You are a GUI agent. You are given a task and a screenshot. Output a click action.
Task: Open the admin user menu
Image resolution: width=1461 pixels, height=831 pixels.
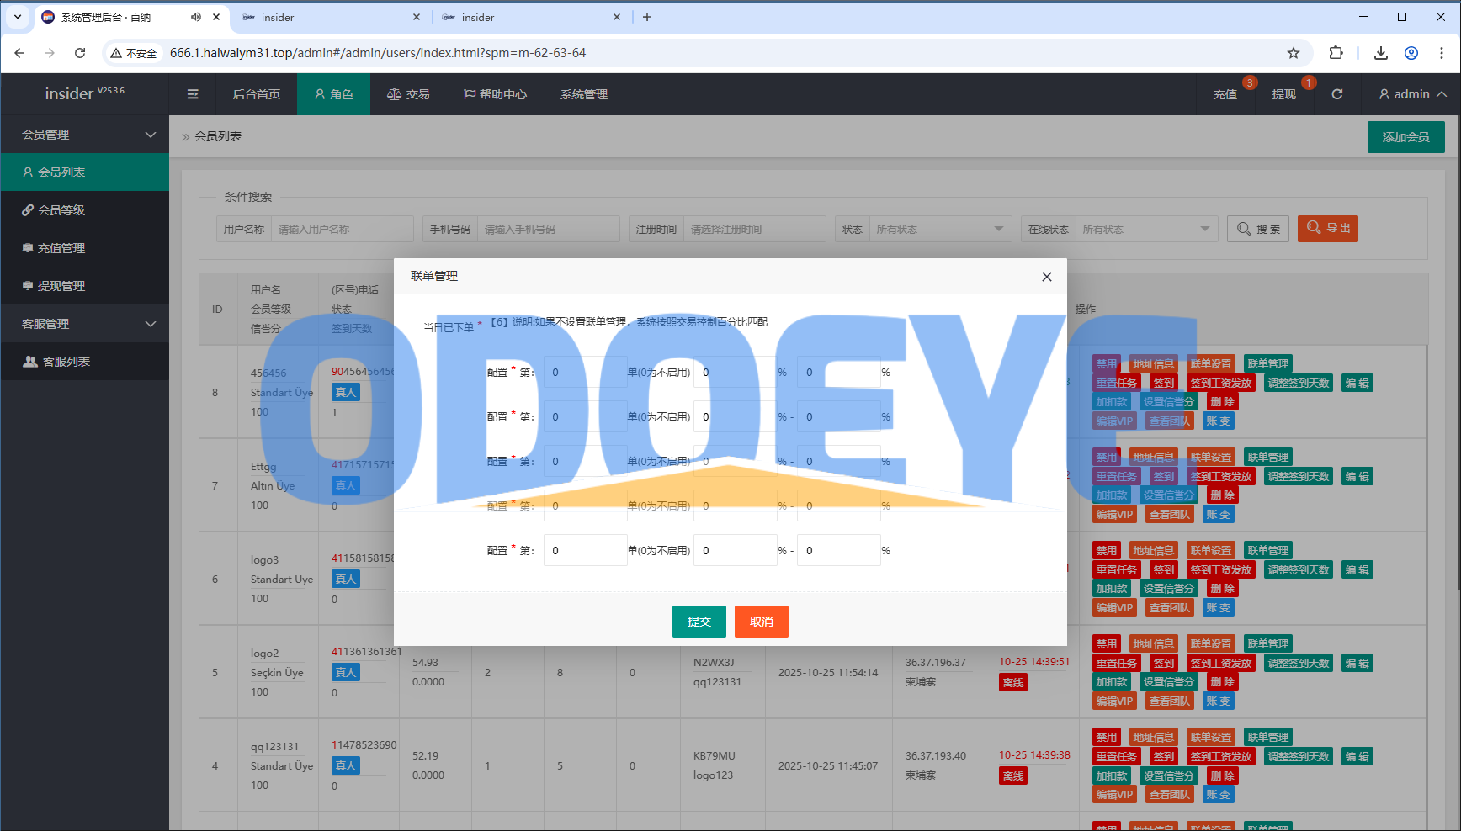coord(1412,94)
